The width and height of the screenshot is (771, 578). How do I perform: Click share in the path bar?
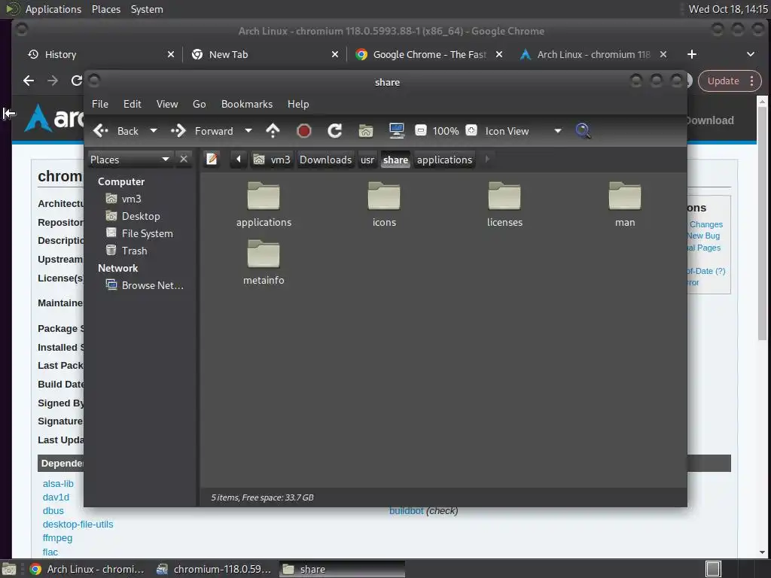[x=395, y=160]
